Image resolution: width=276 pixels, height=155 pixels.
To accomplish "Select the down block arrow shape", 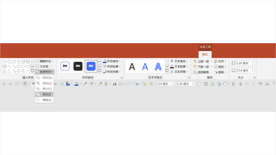I will (23, 71).
